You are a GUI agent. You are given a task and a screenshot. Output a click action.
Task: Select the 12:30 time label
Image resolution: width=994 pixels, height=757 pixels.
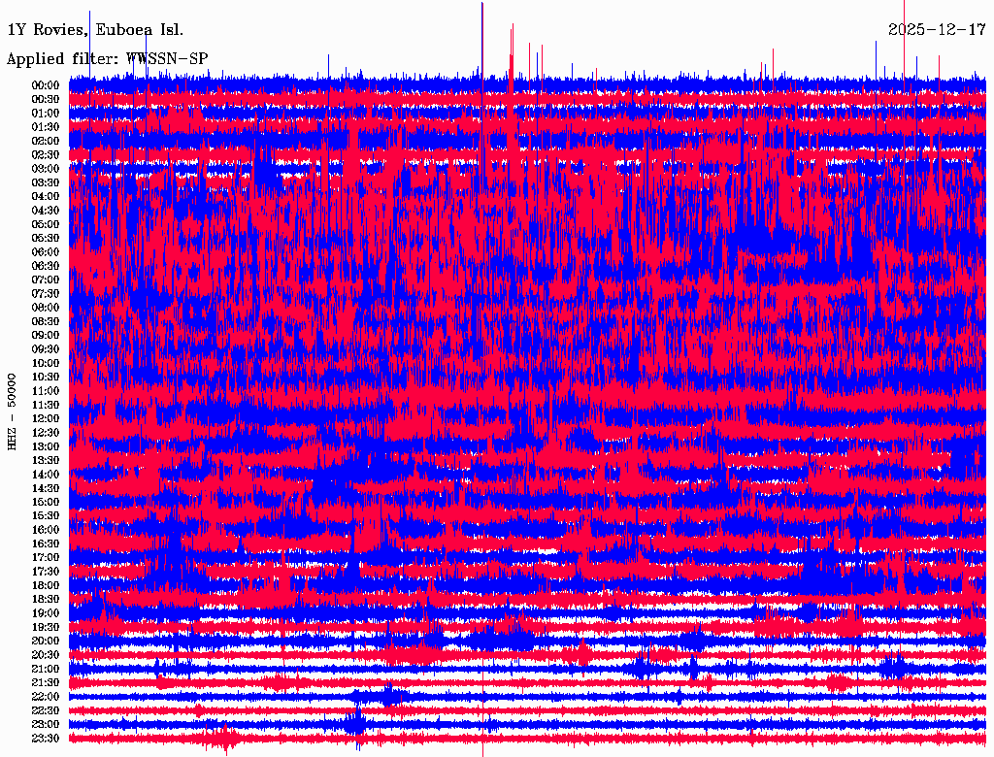click(46, 433)
